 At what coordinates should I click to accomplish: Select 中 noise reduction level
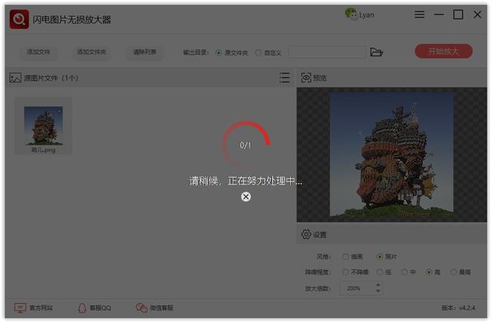[408, 272]
